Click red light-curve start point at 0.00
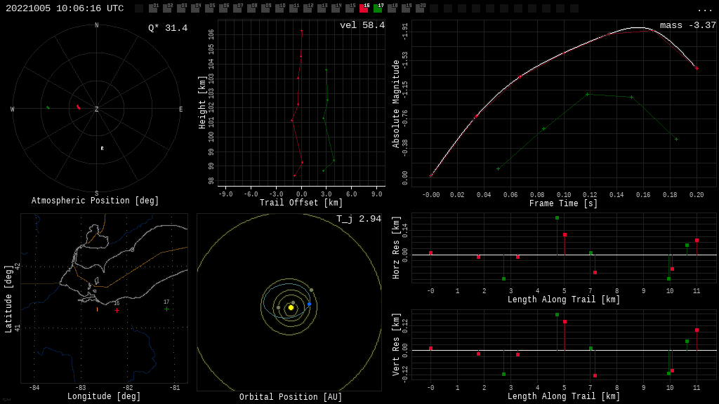 [430, 175]
